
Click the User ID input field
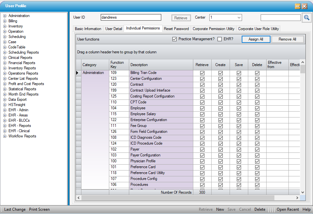[131, 18]
